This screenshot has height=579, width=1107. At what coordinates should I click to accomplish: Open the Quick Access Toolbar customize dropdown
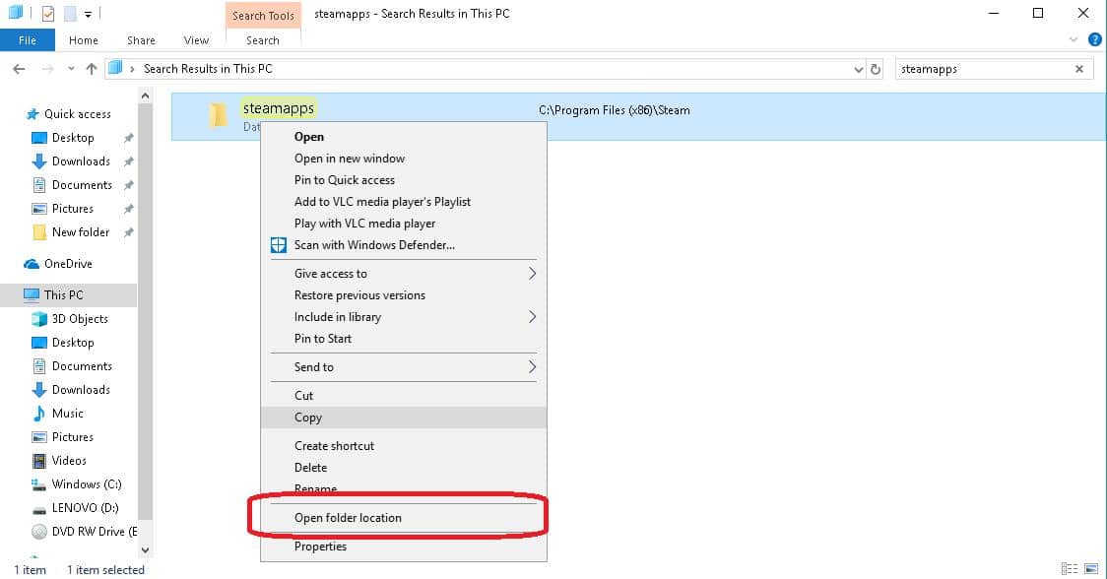coord(88,14)
